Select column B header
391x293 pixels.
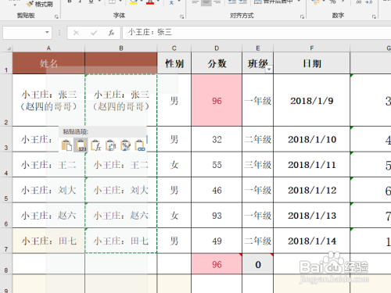(121, 48)
